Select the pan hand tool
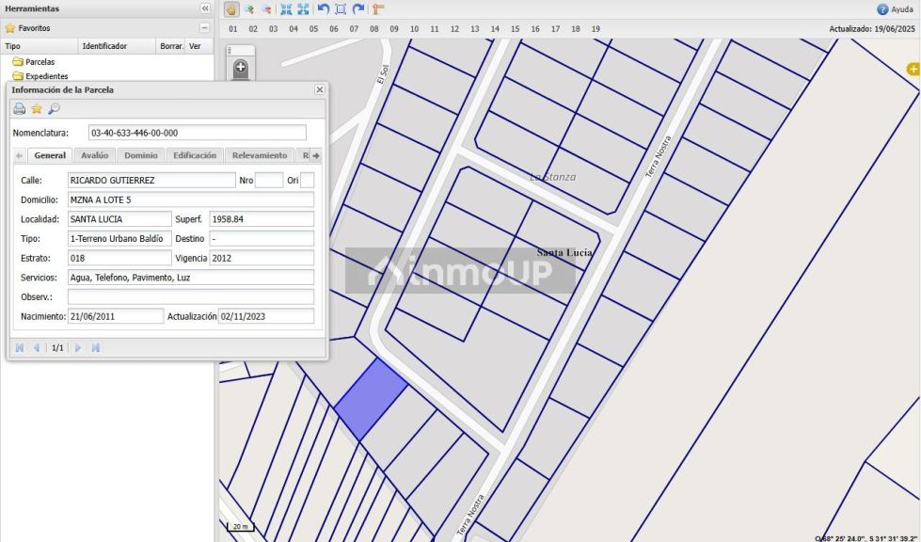 pos(231,8)
